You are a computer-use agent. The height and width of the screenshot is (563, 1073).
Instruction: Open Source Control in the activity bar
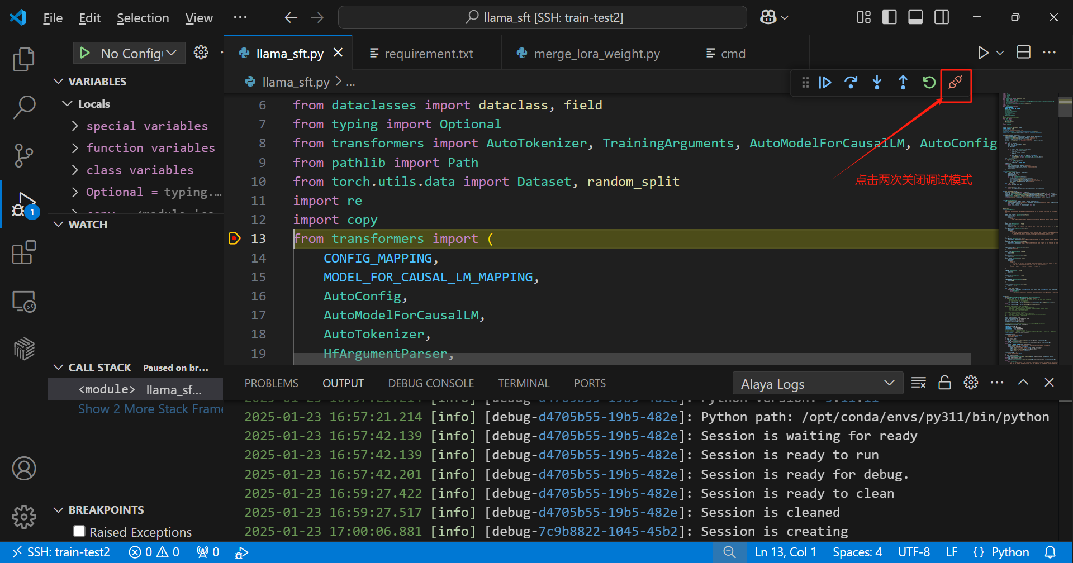23,155
